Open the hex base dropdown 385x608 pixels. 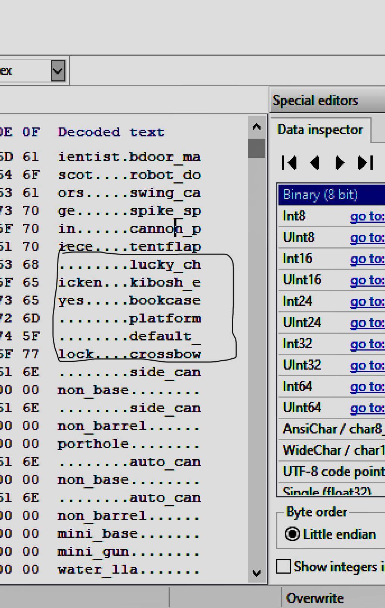58,71
